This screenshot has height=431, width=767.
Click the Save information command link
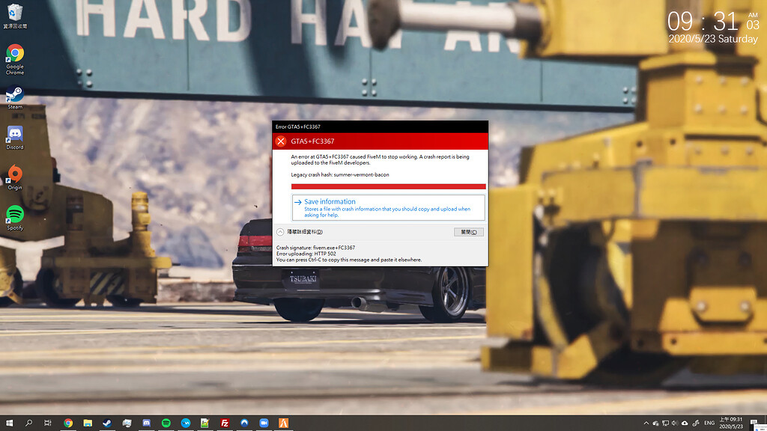pyautogui.click(x=389, y=208)
